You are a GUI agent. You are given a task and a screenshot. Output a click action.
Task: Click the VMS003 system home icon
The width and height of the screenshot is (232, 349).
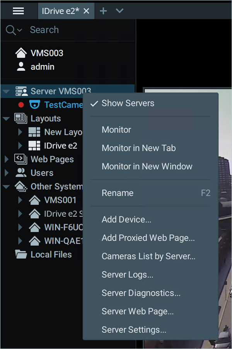pos(20,53)
